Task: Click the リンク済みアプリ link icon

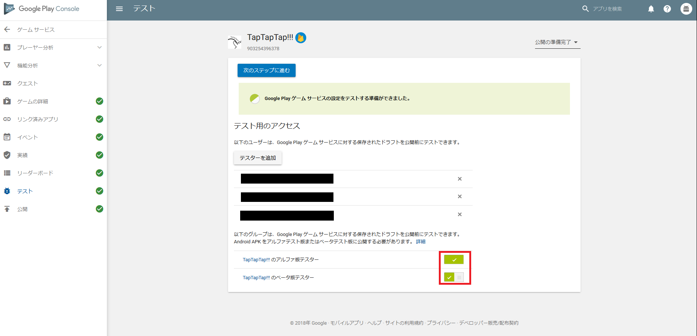Action: click(x=7, y=119)
